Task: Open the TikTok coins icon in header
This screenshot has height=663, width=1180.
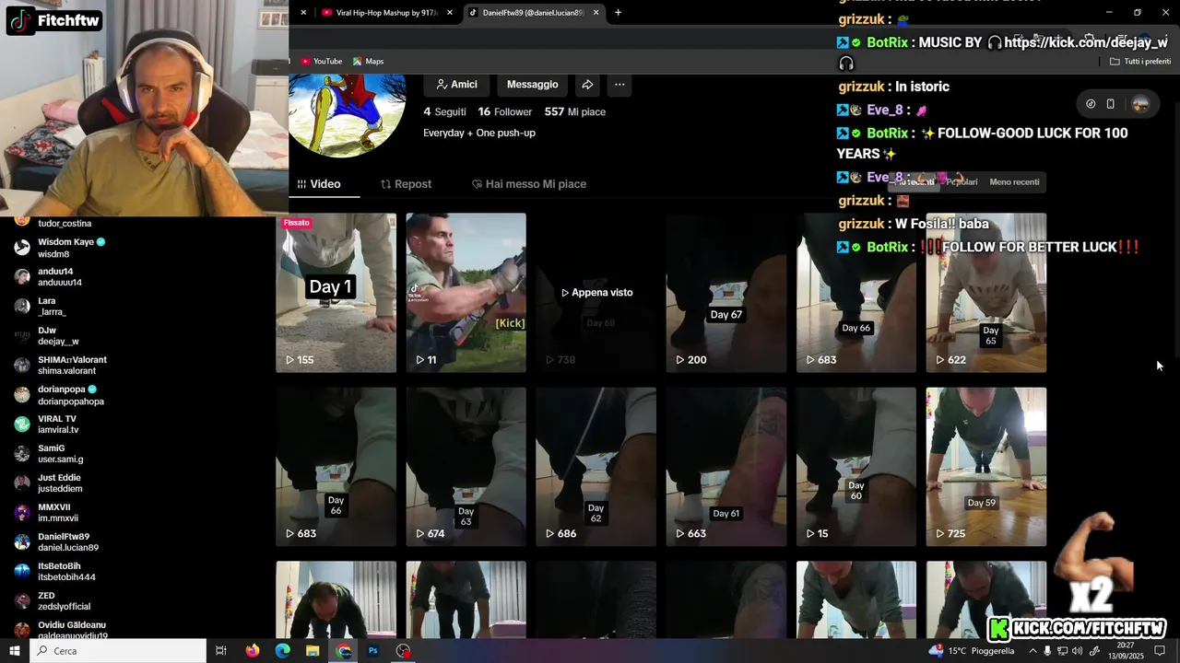Action: pos(1091,104)
